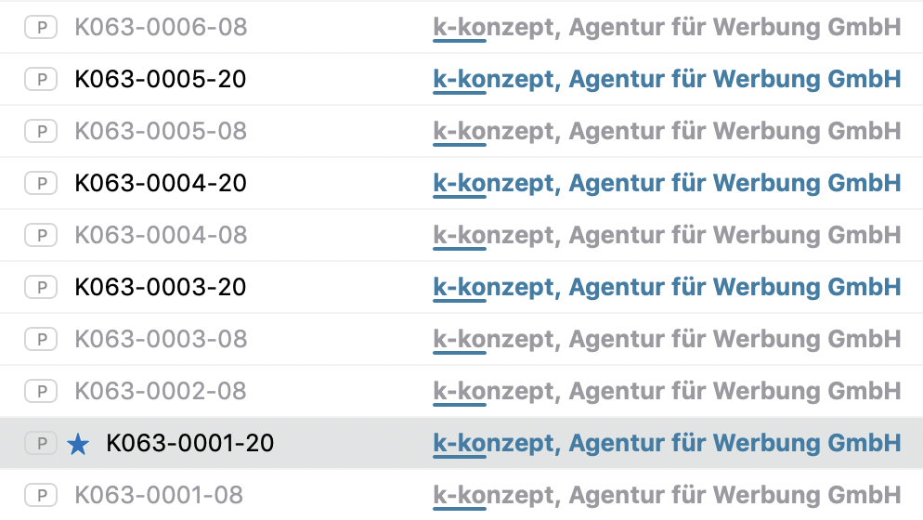Viewport: 923px width, 520px height.
Task: Select project number K063-0005-20
Action: [161, 80]
